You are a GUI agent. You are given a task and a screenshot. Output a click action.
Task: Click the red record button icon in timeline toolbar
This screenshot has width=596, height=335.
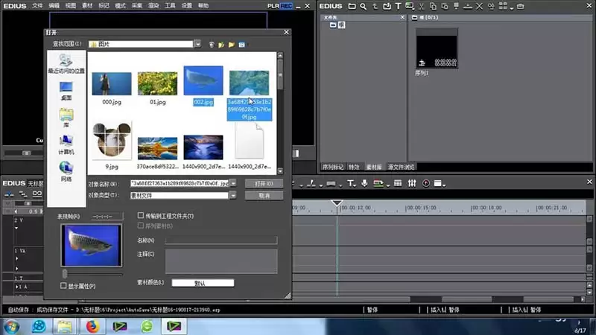click(426, 183)
